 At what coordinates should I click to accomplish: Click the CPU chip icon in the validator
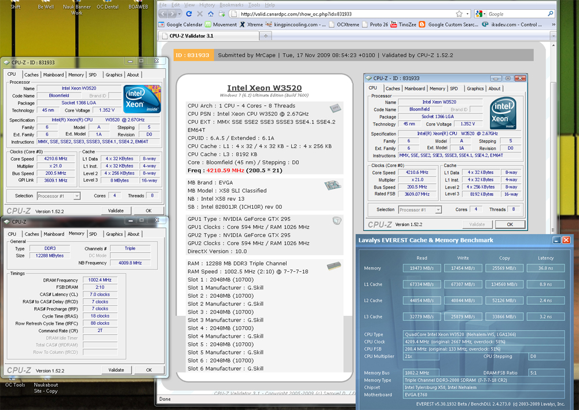tap(335, 108)
